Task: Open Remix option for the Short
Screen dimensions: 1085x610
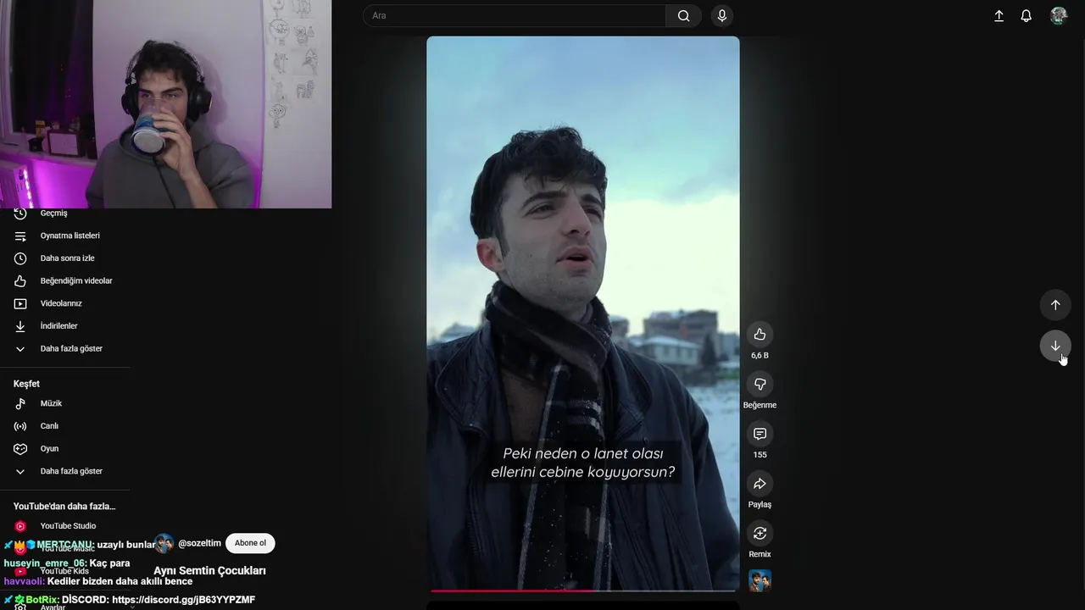Action: (x=759, y=534)
